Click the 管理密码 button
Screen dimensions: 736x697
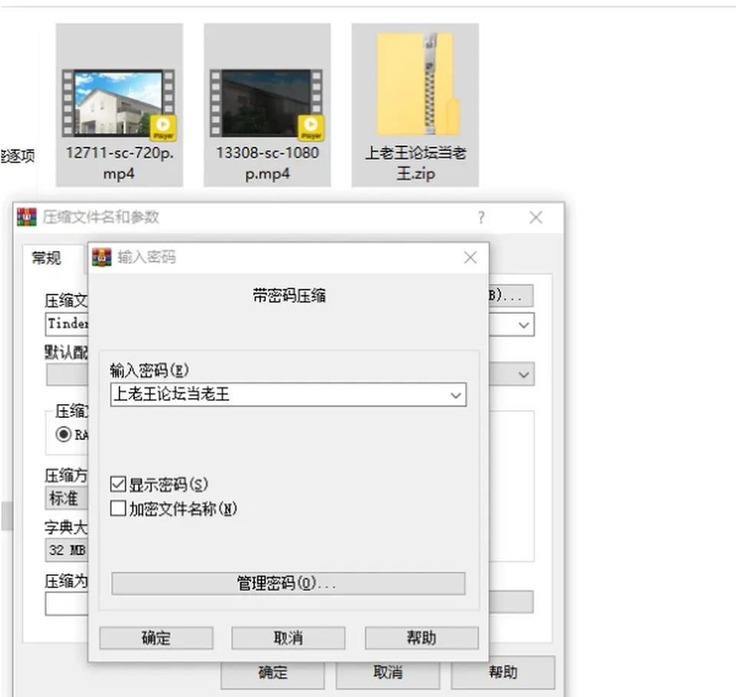pos(288,584)
